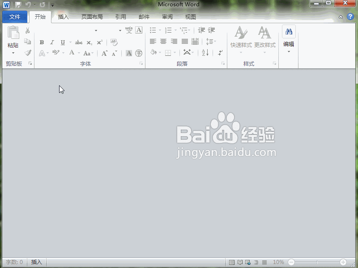
Task: Expand the Editing group dropdown
Action: click(x=289, y=52)
